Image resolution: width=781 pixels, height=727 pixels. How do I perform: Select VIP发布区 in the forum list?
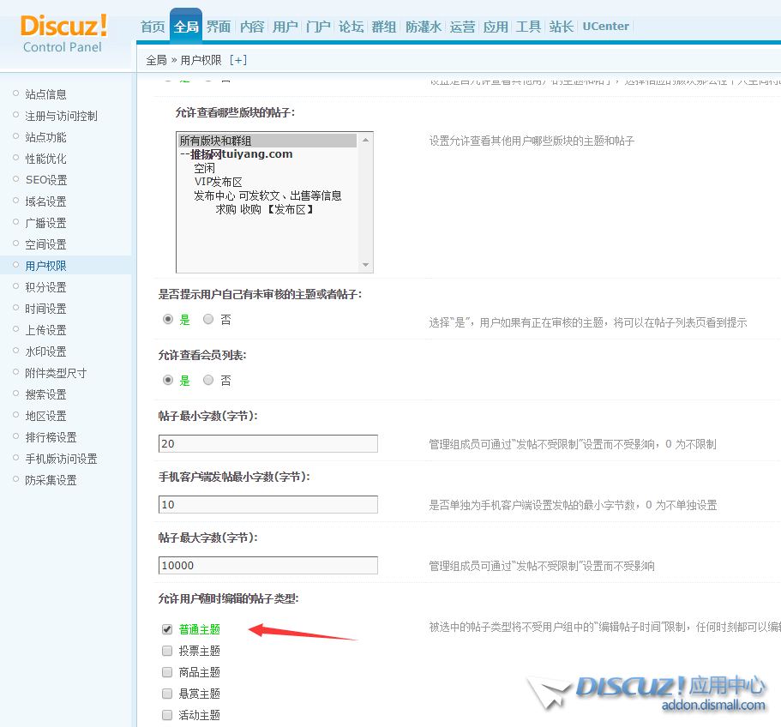218,182
